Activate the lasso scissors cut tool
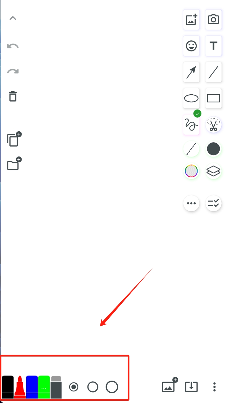Viewport: 226px width, 403px height. pyautogui.click(x=213, y=125)
